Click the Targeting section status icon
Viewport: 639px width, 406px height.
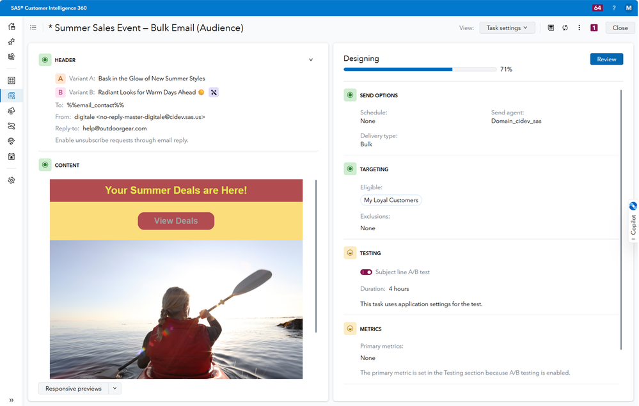(x=350, y=169)
